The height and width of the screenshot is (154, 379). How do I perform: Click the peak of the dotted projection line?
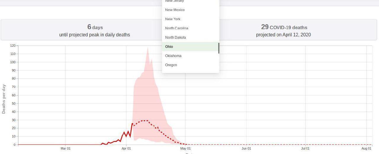(x=144, y=121)
